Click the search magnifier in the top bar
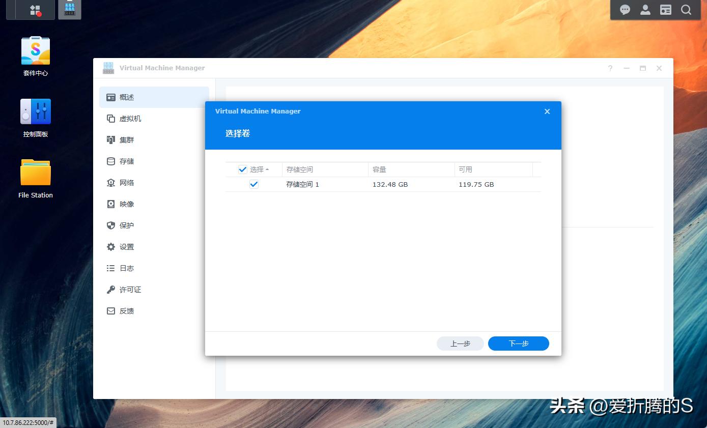The image size is (707, 428). (686, 10)
